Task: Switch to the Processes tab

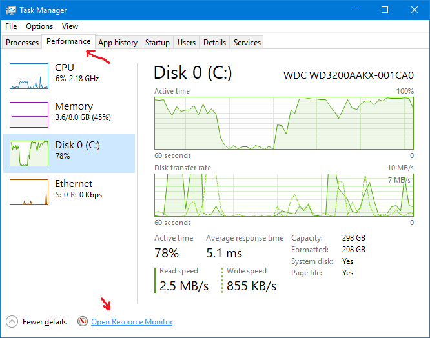Action: [x=22, y=43]
